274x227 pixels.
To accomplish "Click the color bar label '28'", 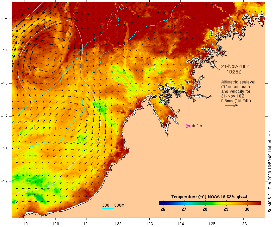I will (205, 209).
